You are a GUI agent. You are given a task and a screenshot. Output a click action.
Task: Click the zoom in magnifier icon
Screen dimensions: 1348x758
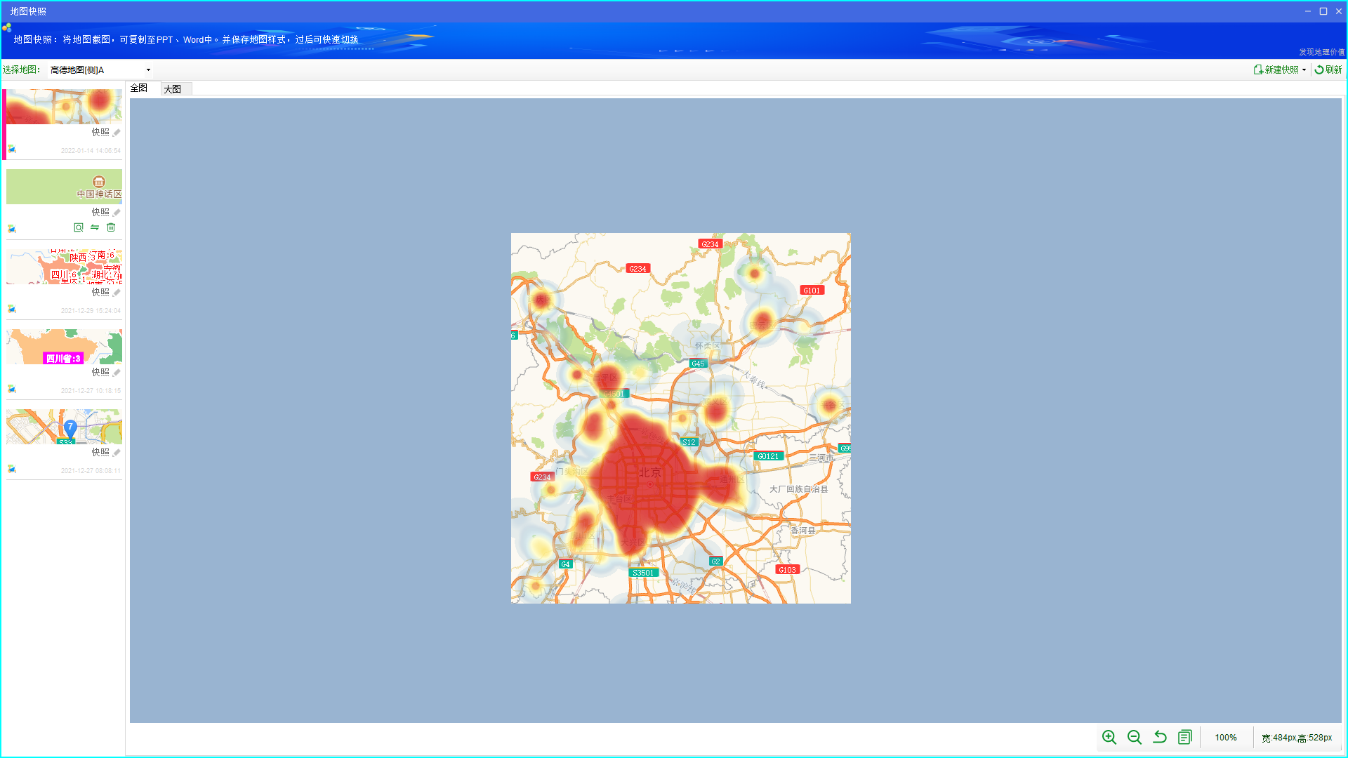tap(1109, 737)
